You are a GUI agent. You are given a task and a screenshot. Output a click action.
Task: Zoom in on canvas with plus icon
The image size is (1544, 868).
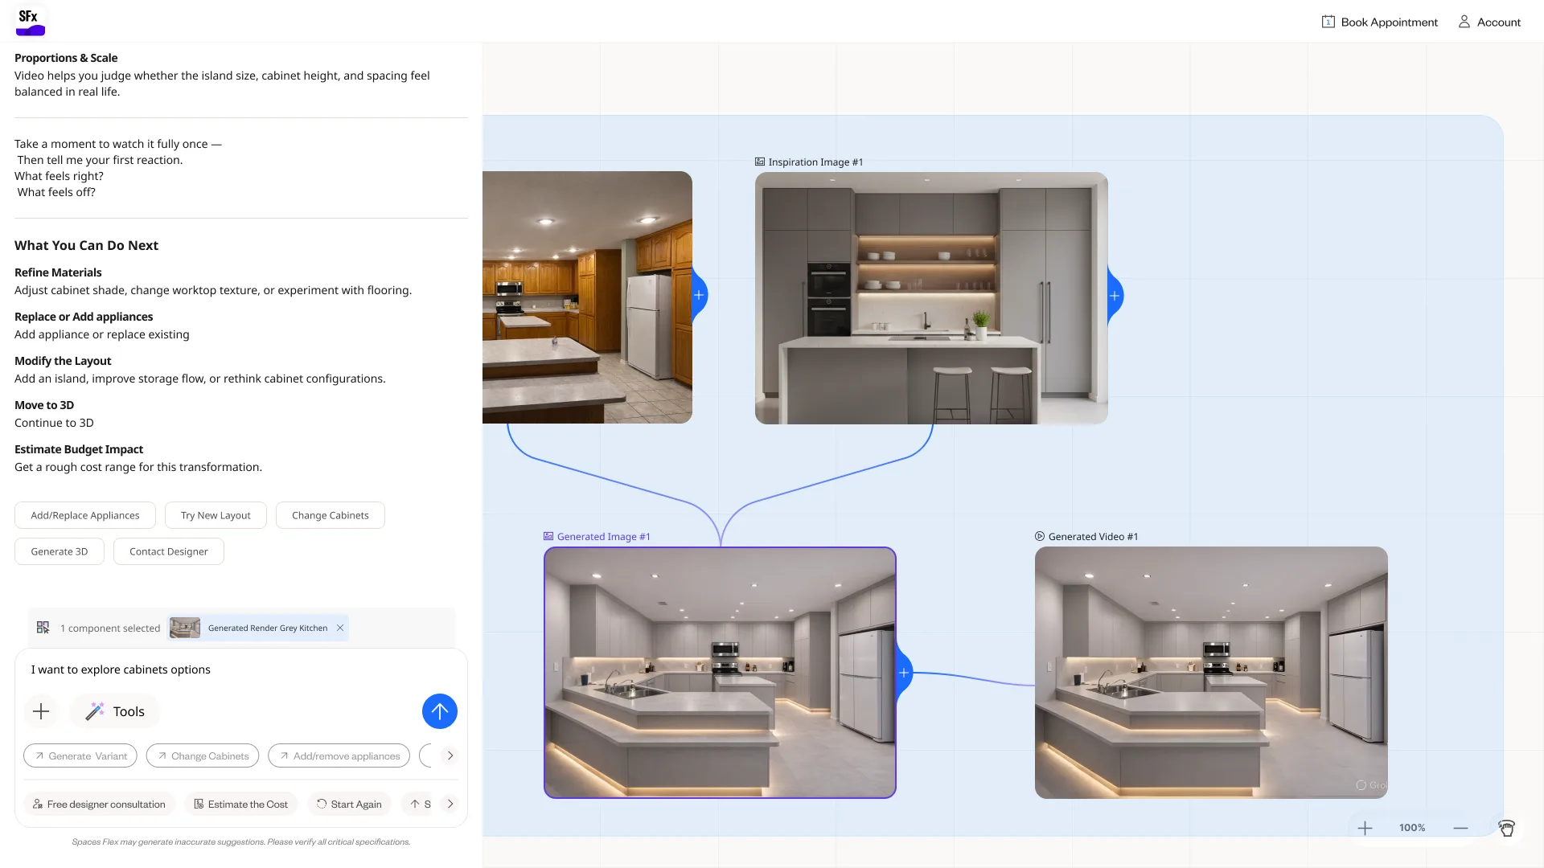[x=1365, y=828]
